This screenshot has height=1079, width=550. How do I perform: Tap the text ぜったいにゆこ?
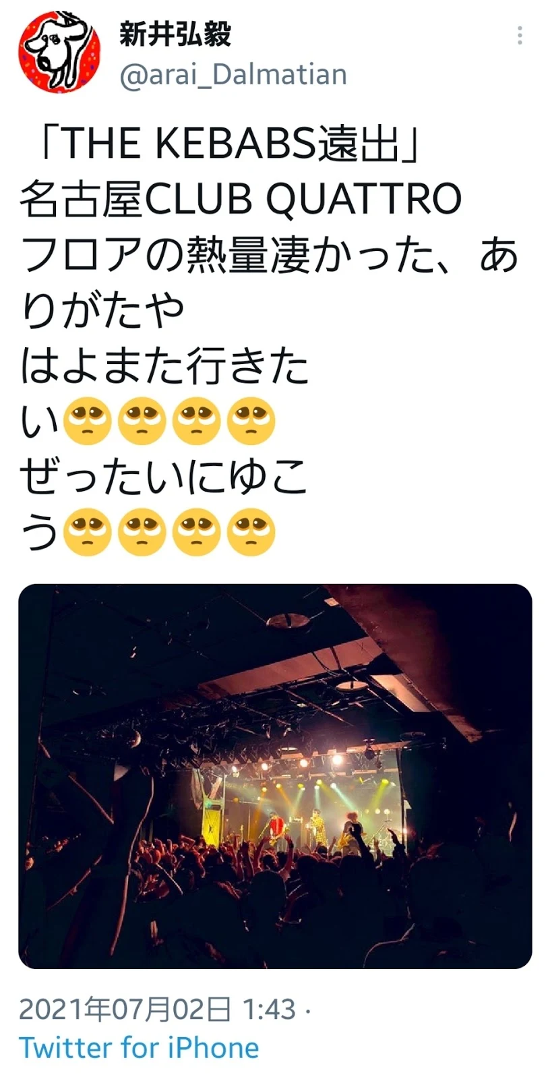click(164, 477)
